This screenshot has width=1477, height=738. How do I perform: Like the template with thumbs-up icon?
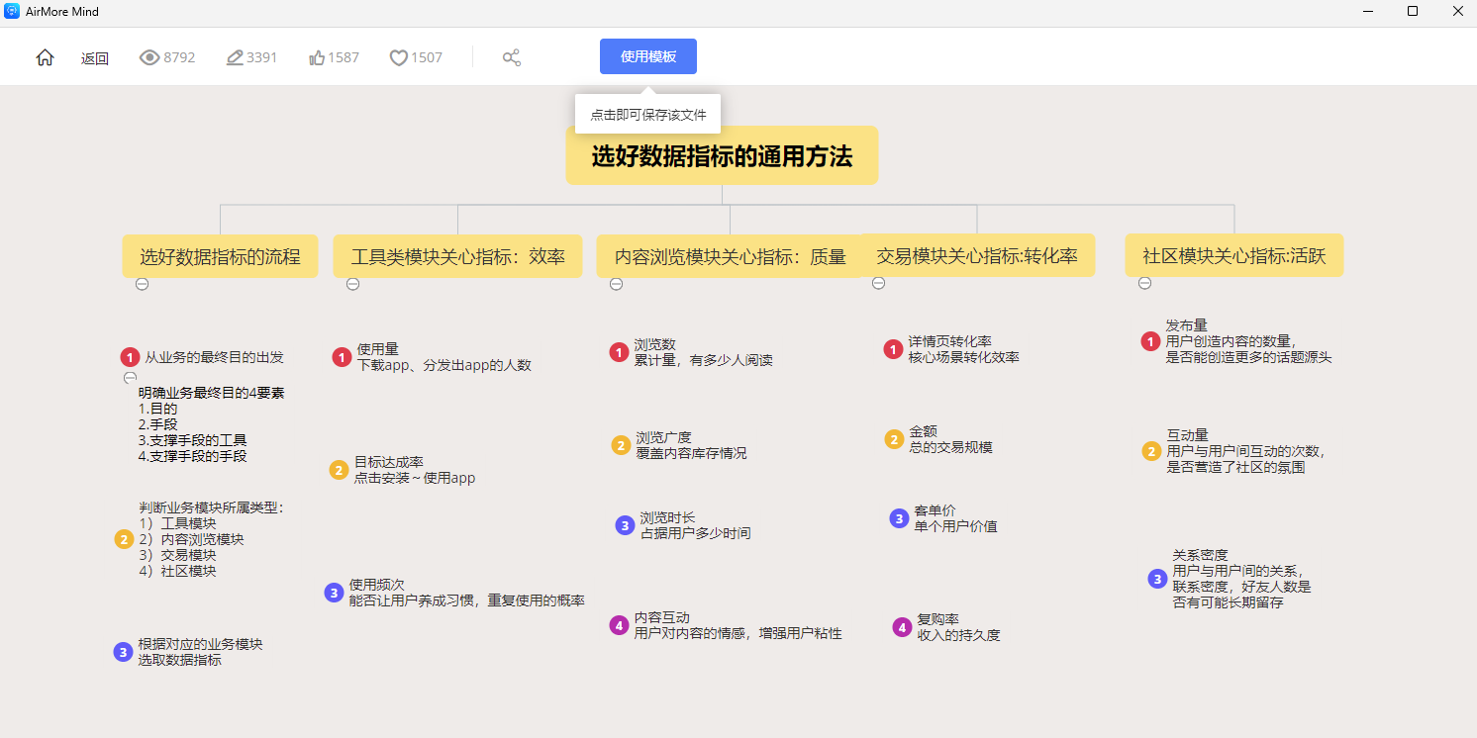[x=317, y=57]
